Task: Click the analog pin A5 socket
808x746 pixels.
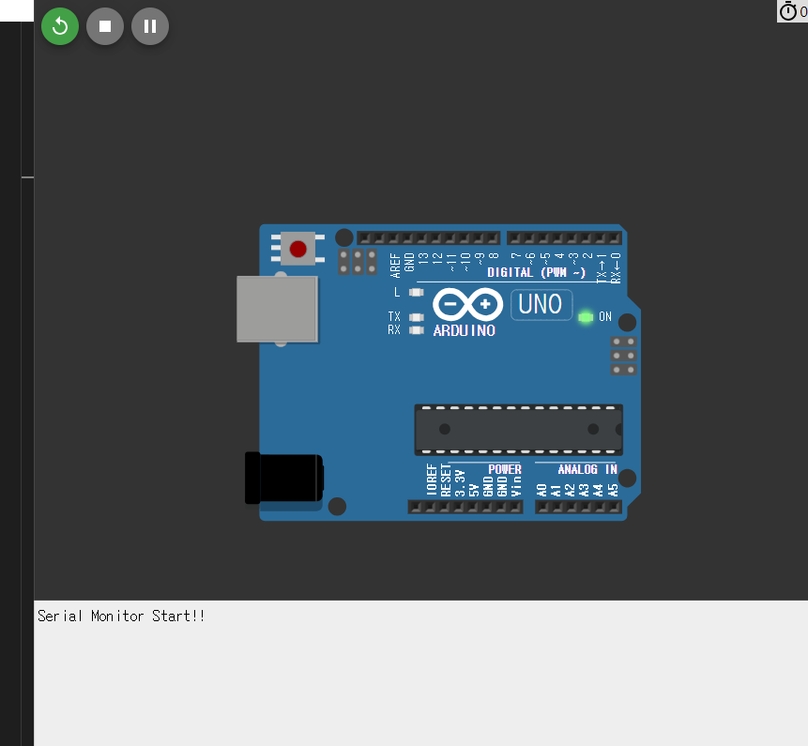Action: coord(615,508)
